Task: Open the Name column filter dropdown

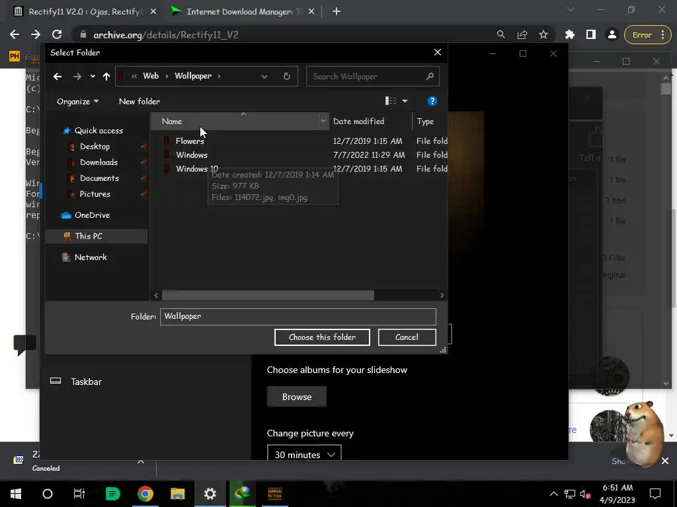Action: point(323,121)
